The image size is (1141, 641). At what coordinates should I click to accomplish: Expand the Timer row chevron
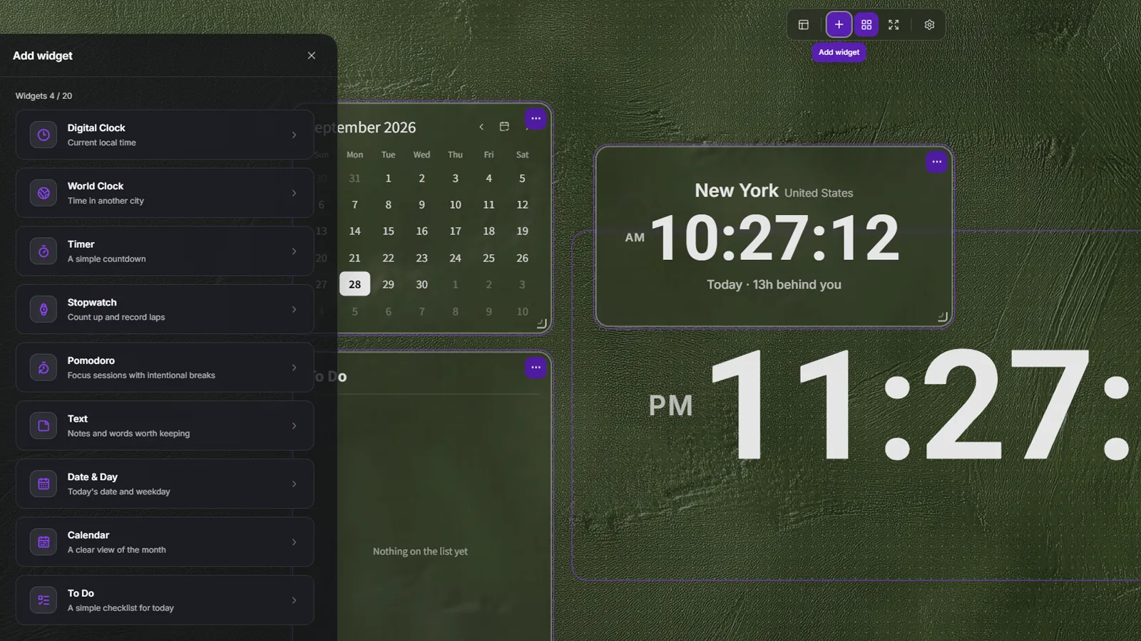coord(294,251)
